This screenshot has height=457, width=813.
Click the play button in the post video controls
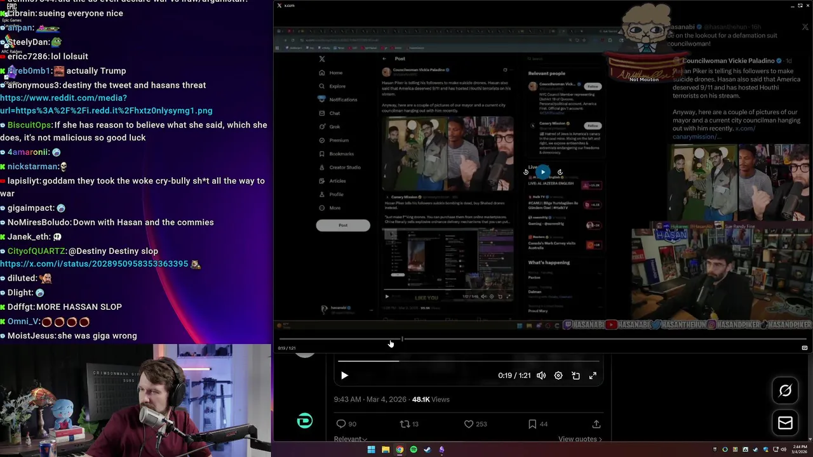pos(344,376)
